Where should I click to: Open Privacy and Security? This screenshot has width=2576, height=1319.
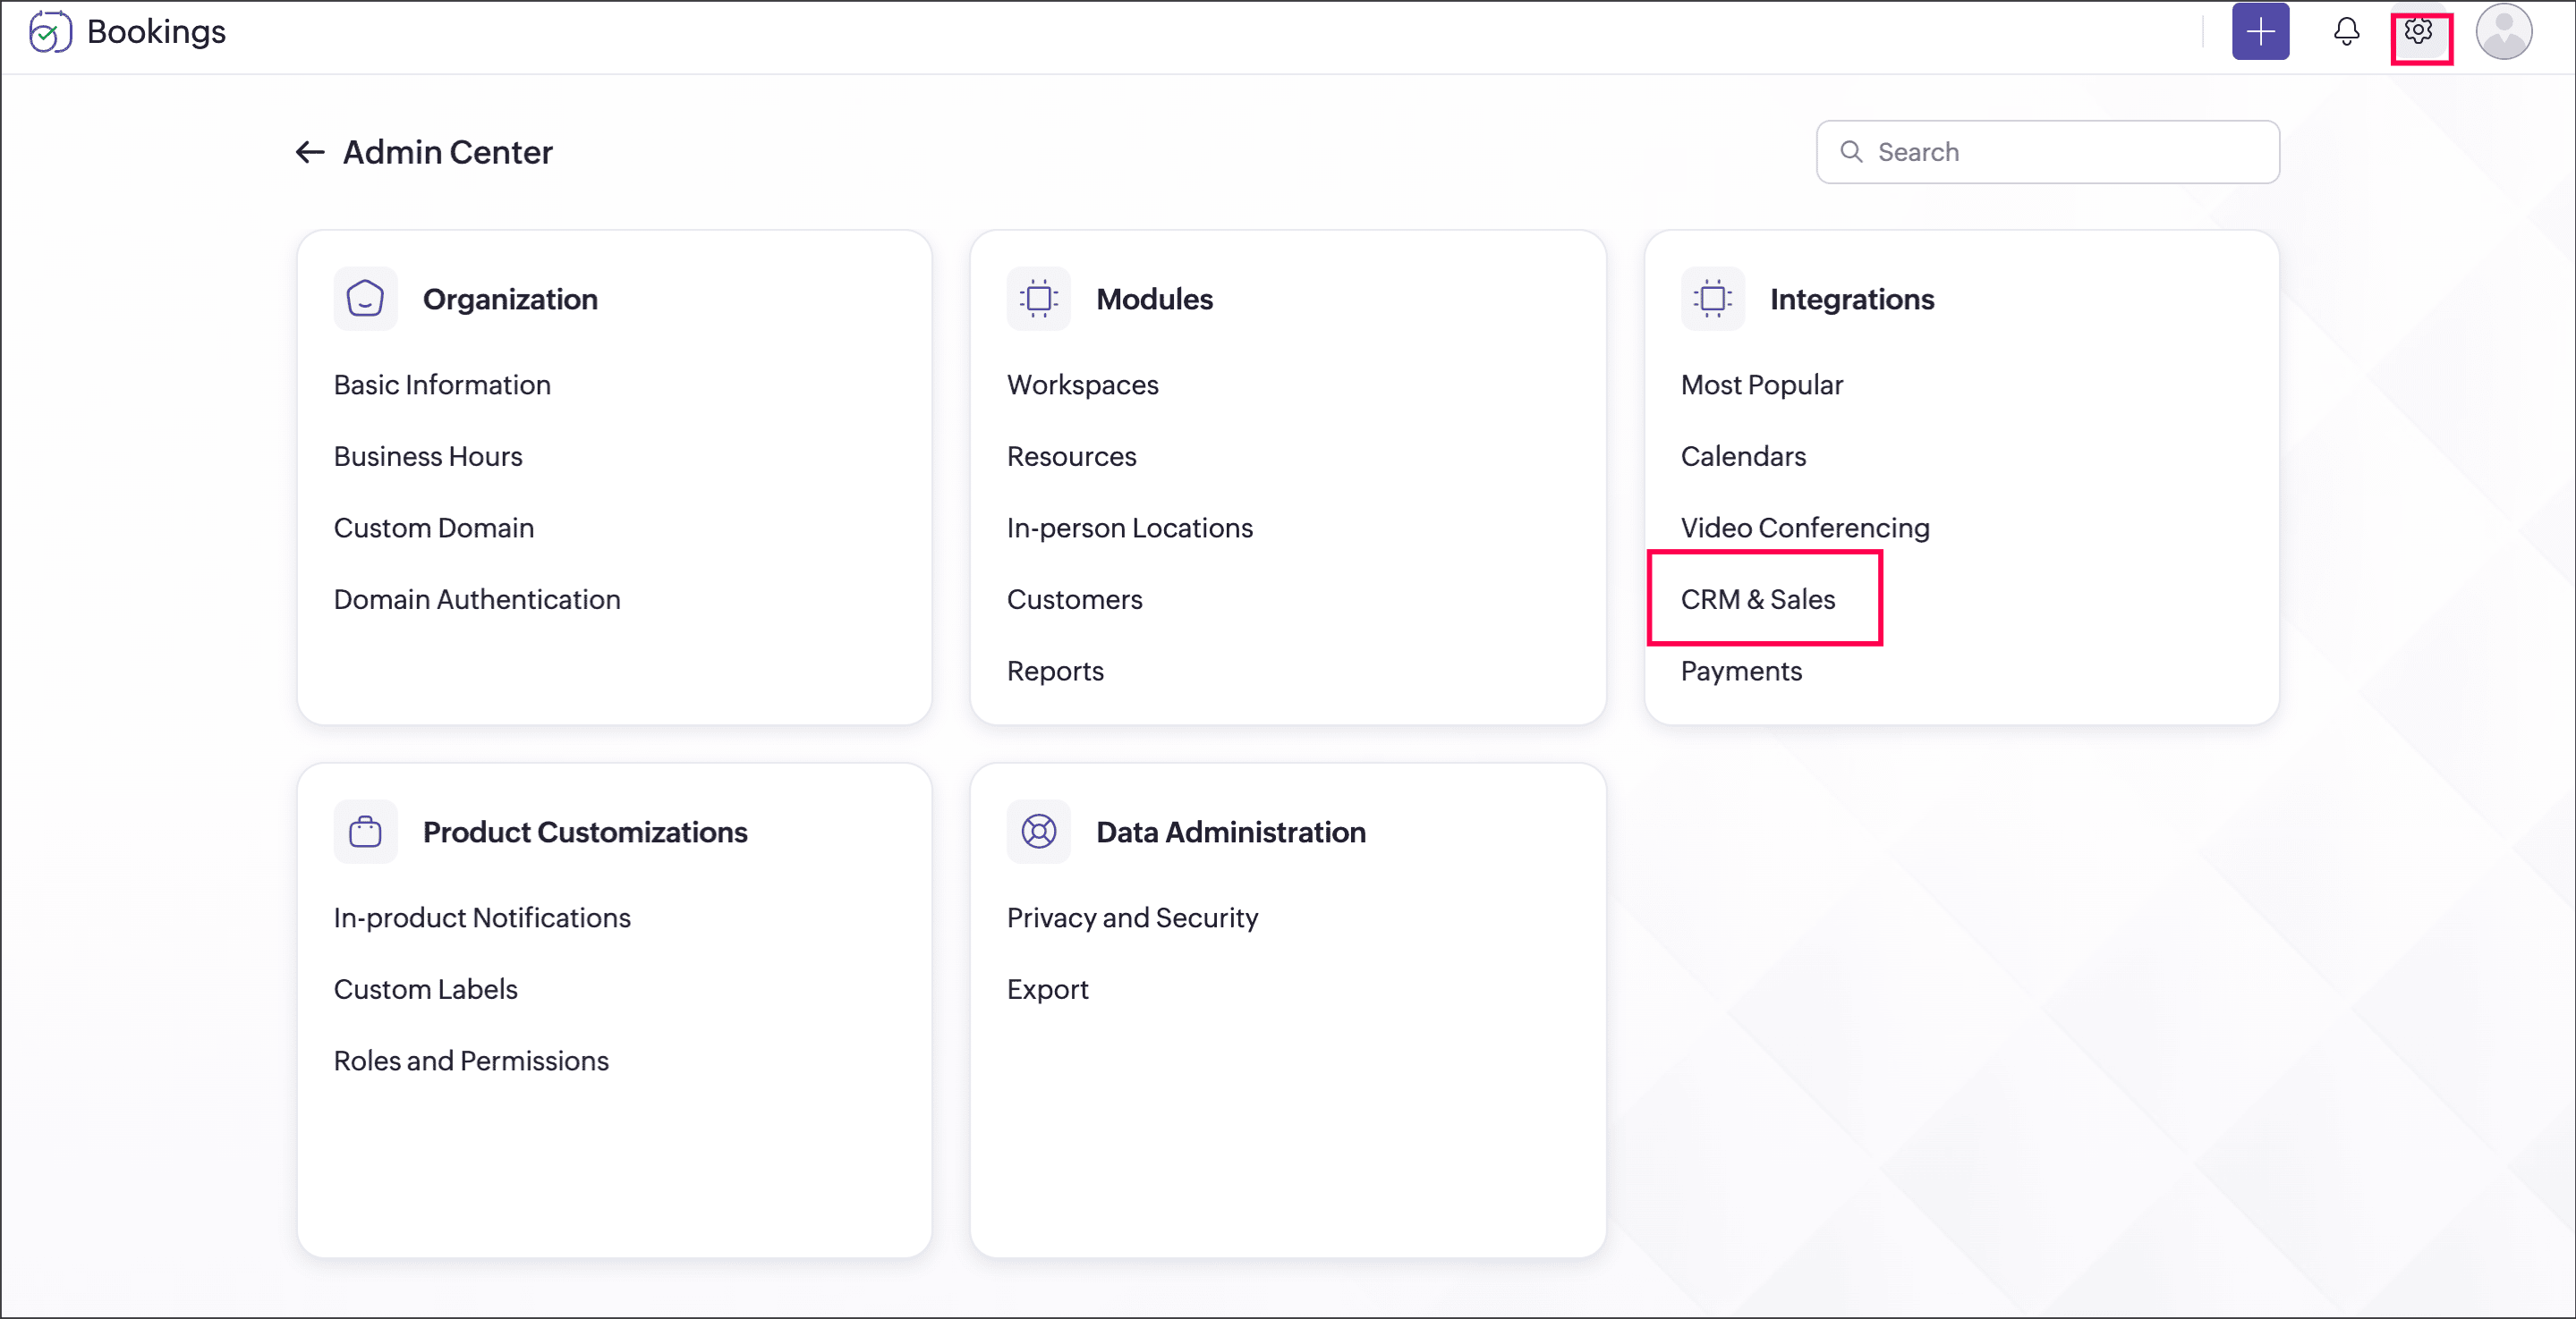(x=1132, y=917)
